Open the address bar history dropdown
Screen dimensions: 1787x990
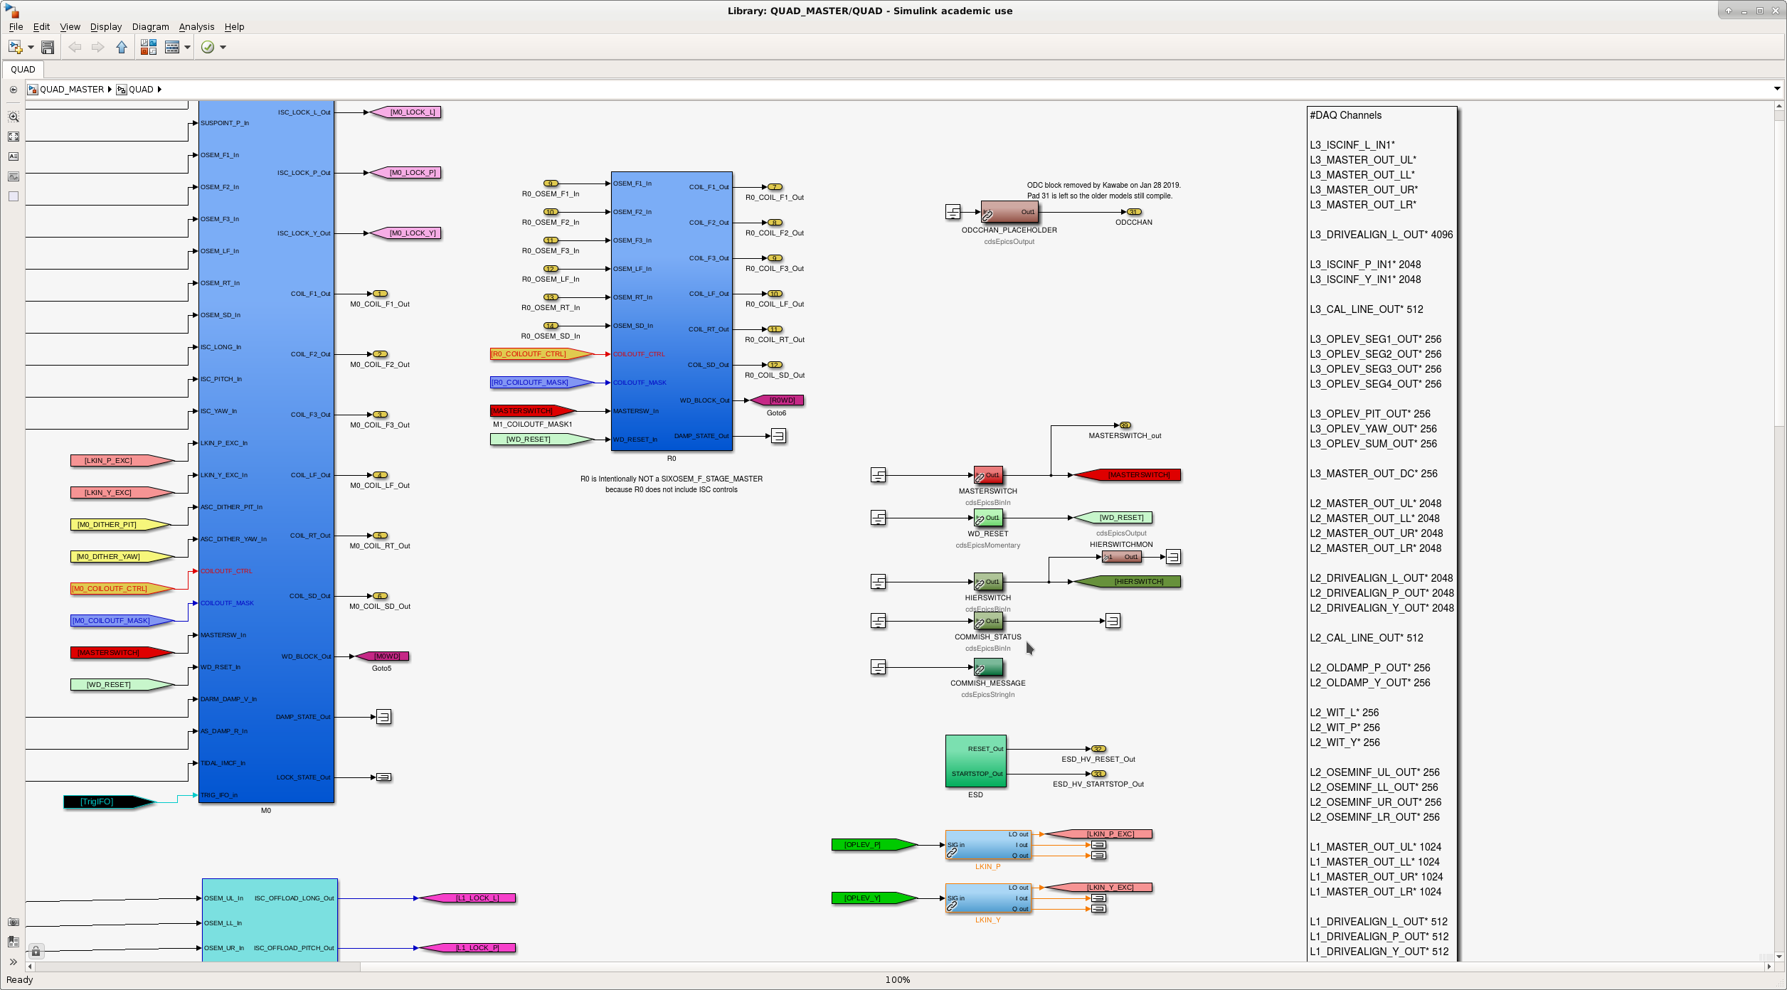point(1777,89)
